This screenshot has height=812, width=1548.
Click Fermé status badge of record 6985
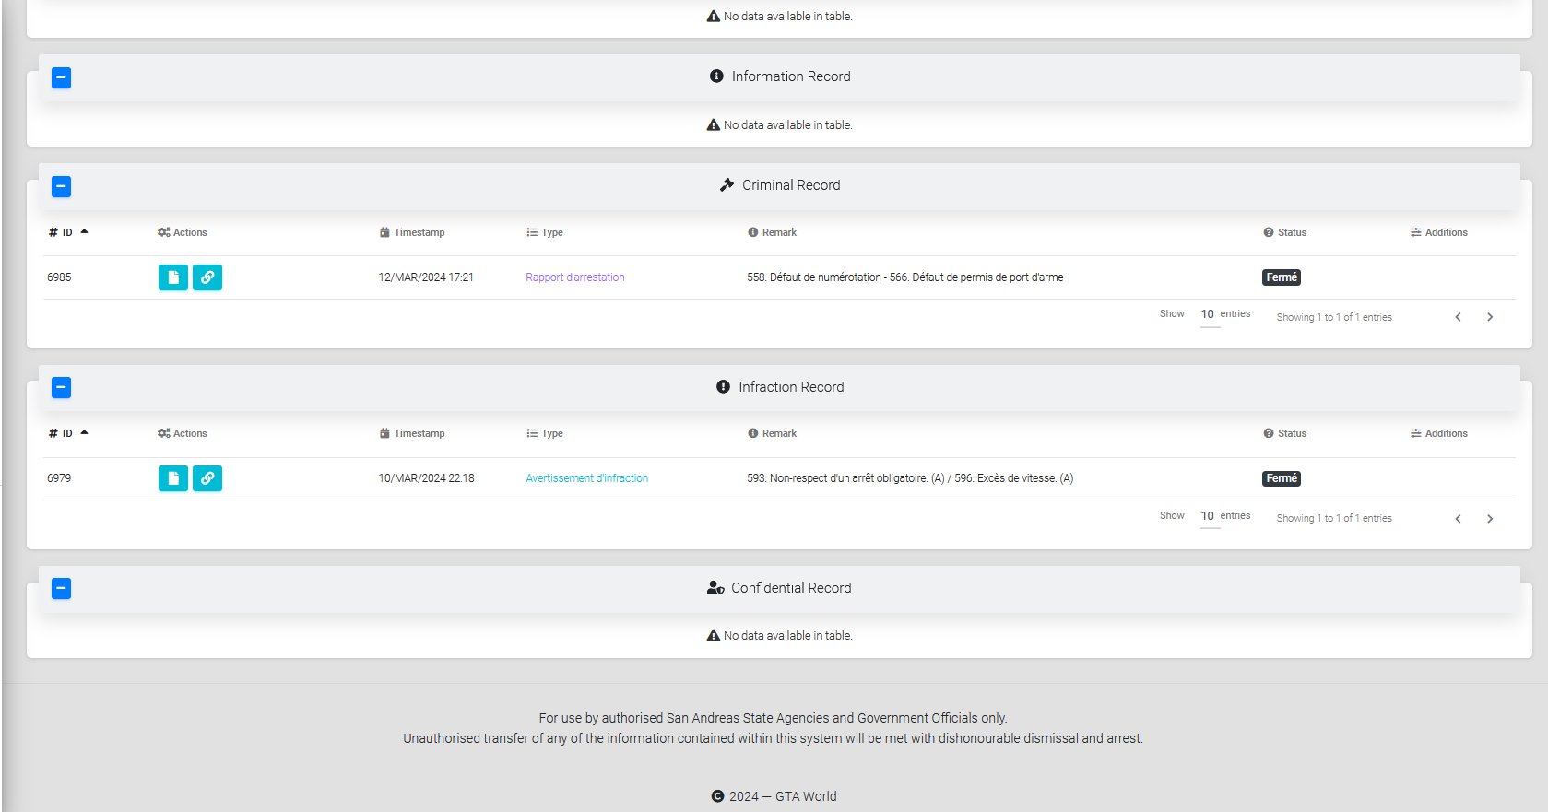click(x=1282, y=277)
